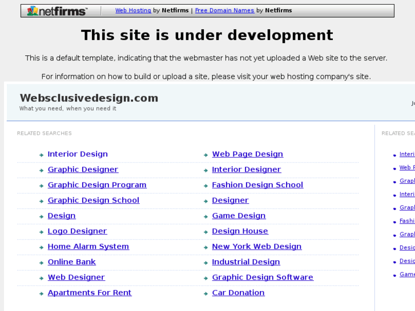
Task: Click the arrow bullet beside Interior Design
Action: click(x=41, y=155)
